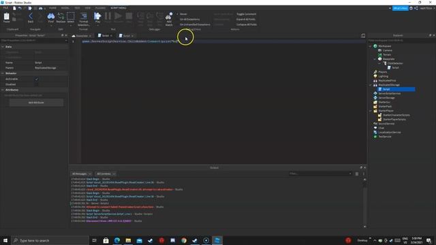Select Camera in Explorer
Screen dimensions: 436x245
click(x=388, y=50)
